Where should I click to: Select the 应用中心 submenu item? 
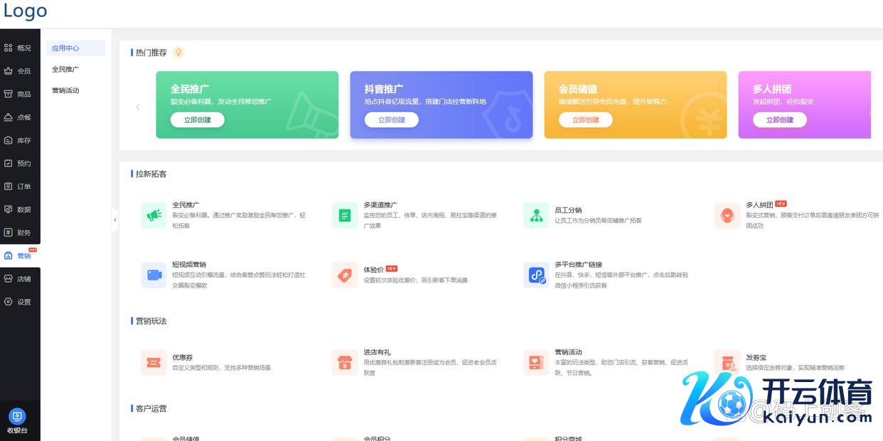65,48
